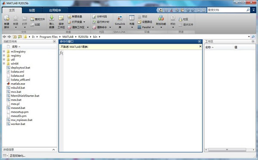Click the Analyze Code (分析代码) button

tap(100, 17)
